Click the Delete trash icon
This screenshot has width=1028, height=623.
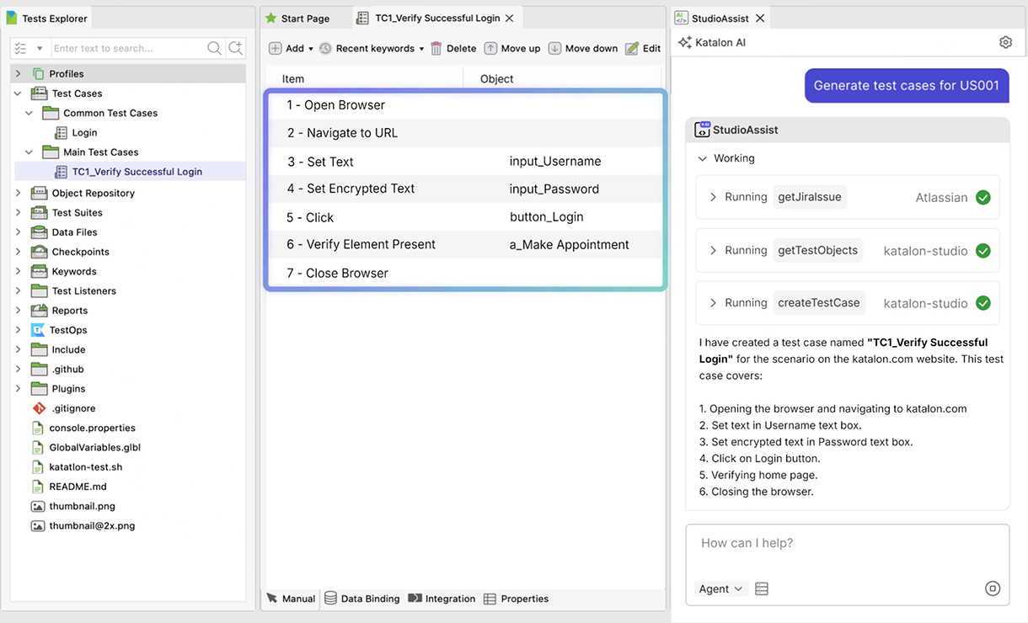point(436,48)
